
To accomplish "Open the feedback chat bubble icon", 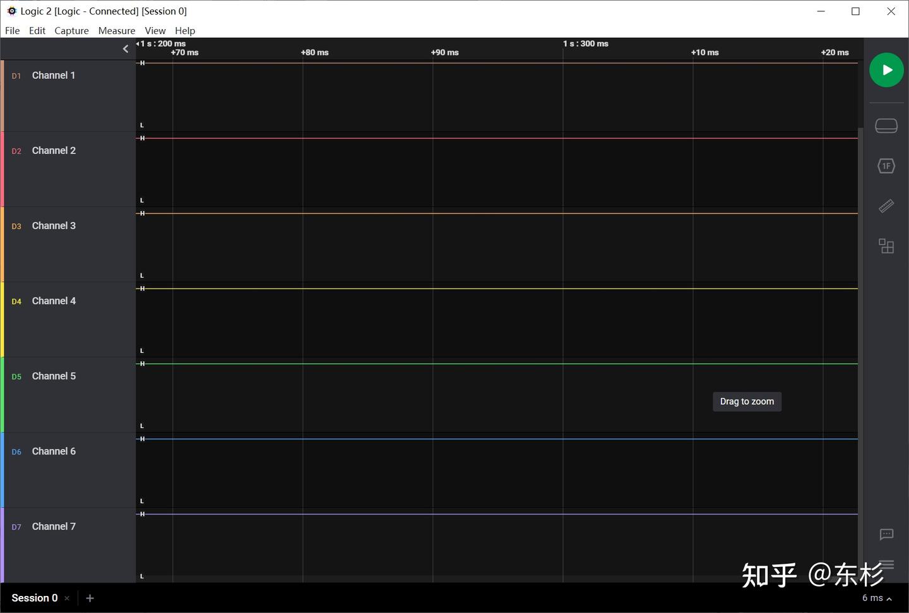I will tap(886, 534).
